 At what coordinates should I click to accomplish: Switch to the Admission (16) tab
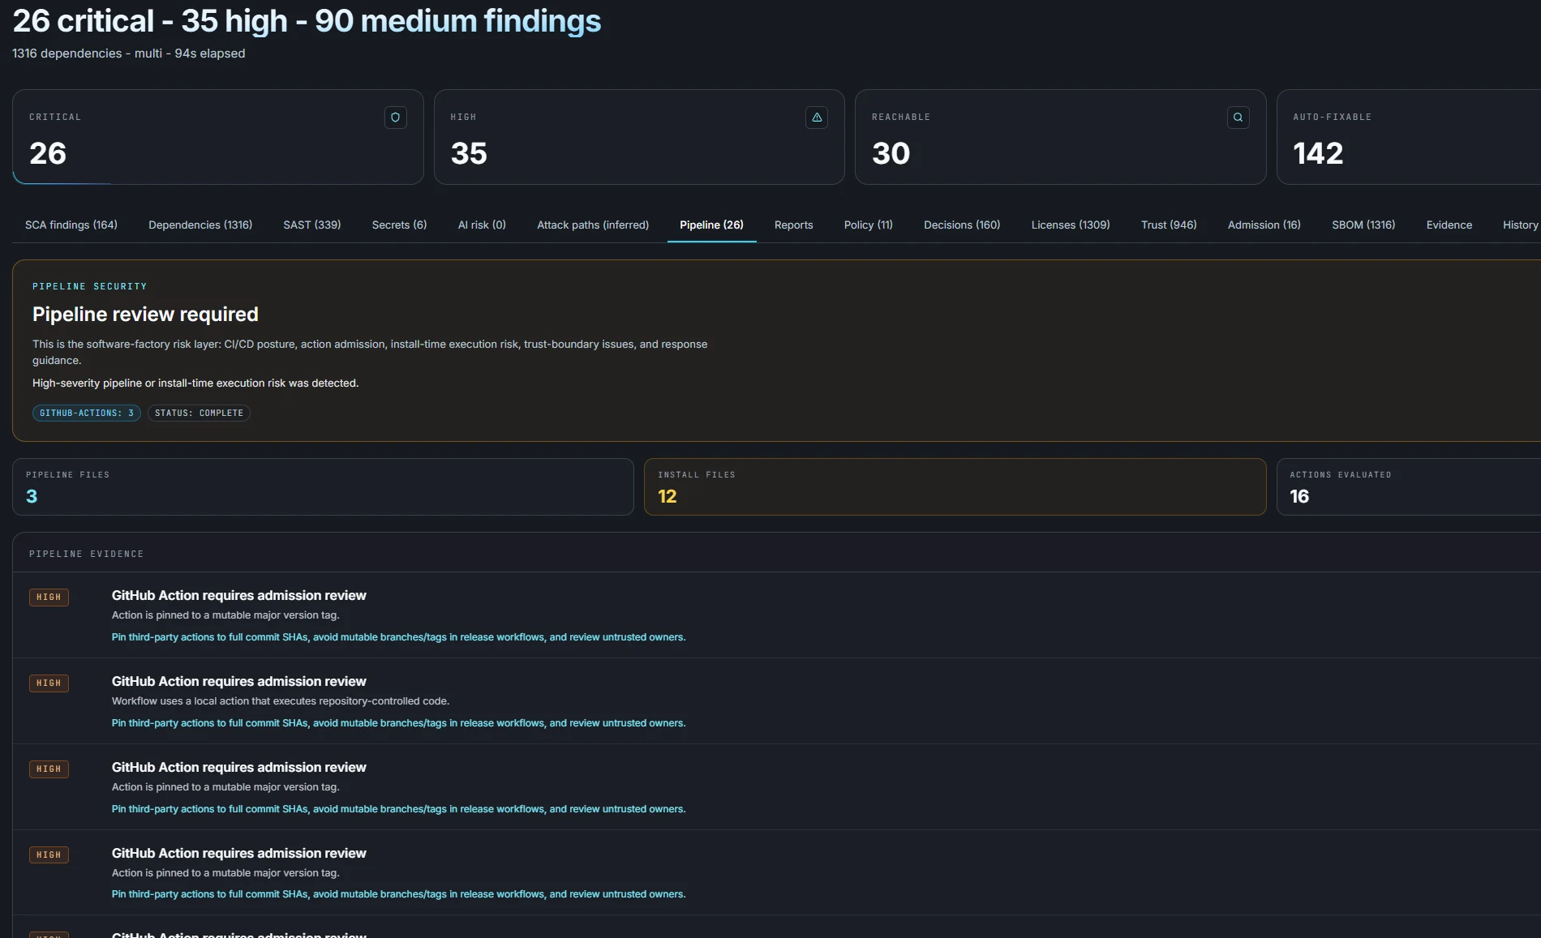click(x=1264, y=225)
